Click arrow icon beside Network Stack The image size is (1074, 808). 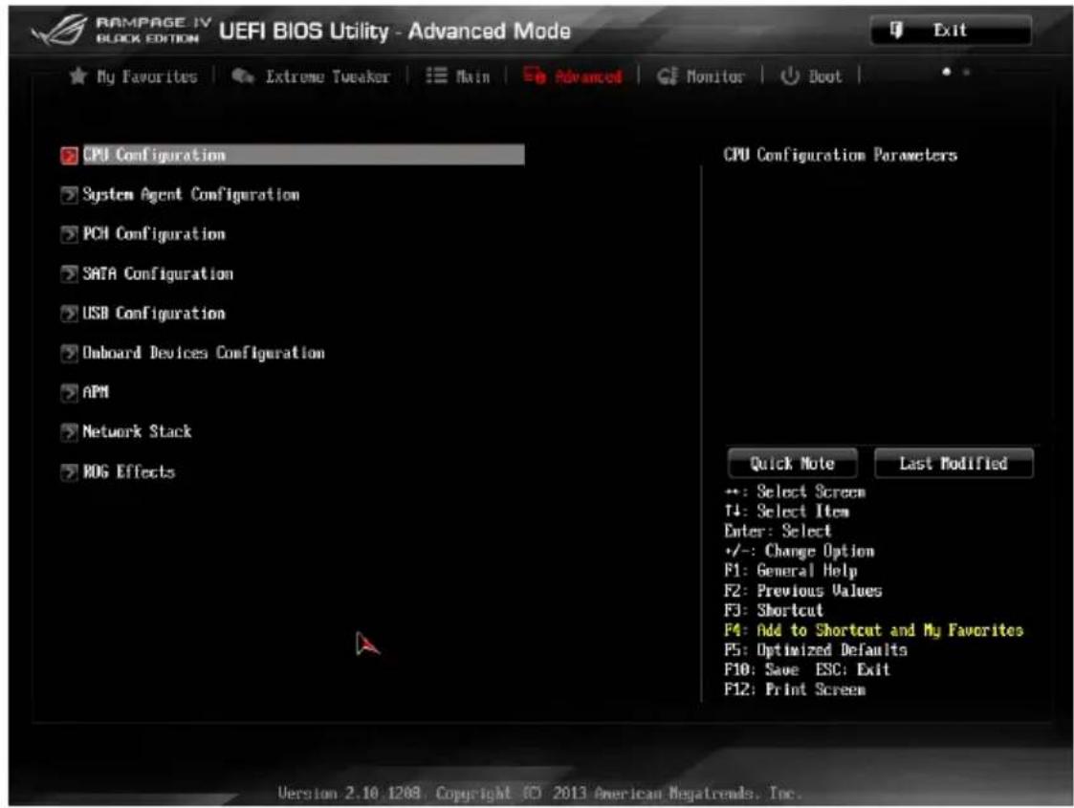pyautogui.click(x=69, y=432)
